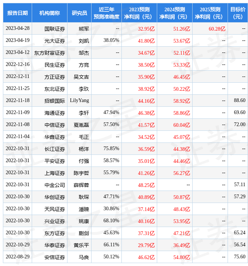Select institution 光大证券
The height and width of the screenshot is (266, 248).
55,41
